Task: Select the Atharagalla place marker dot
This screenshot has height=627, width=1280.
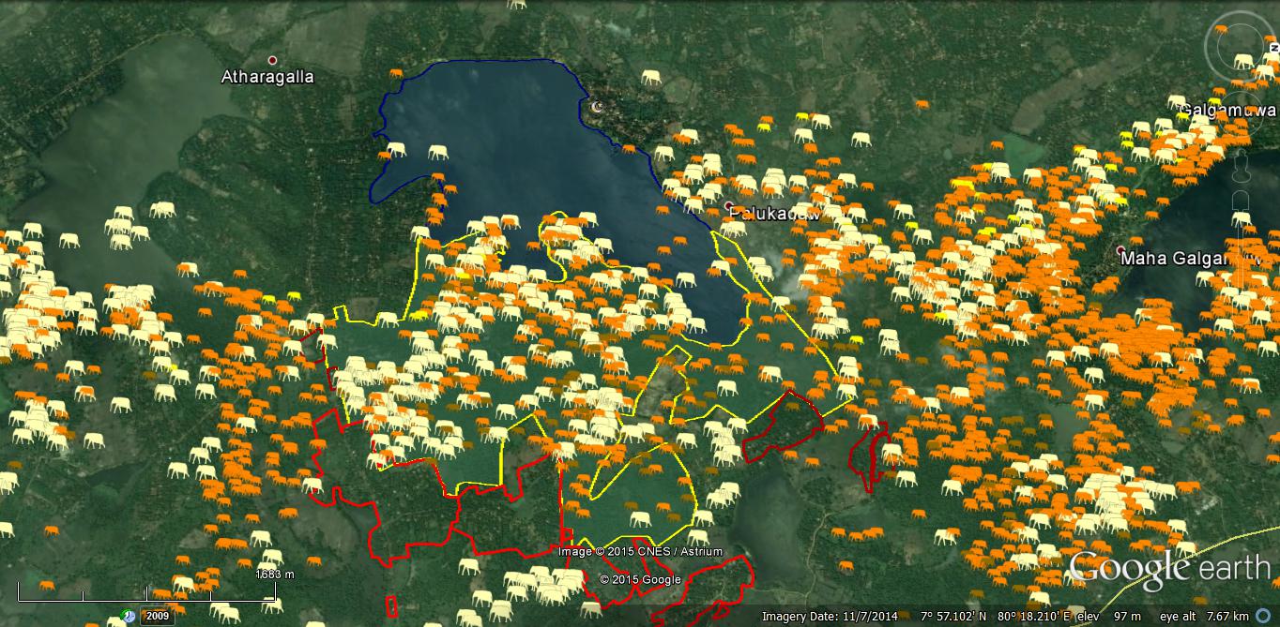Action: tap(273, 60)
